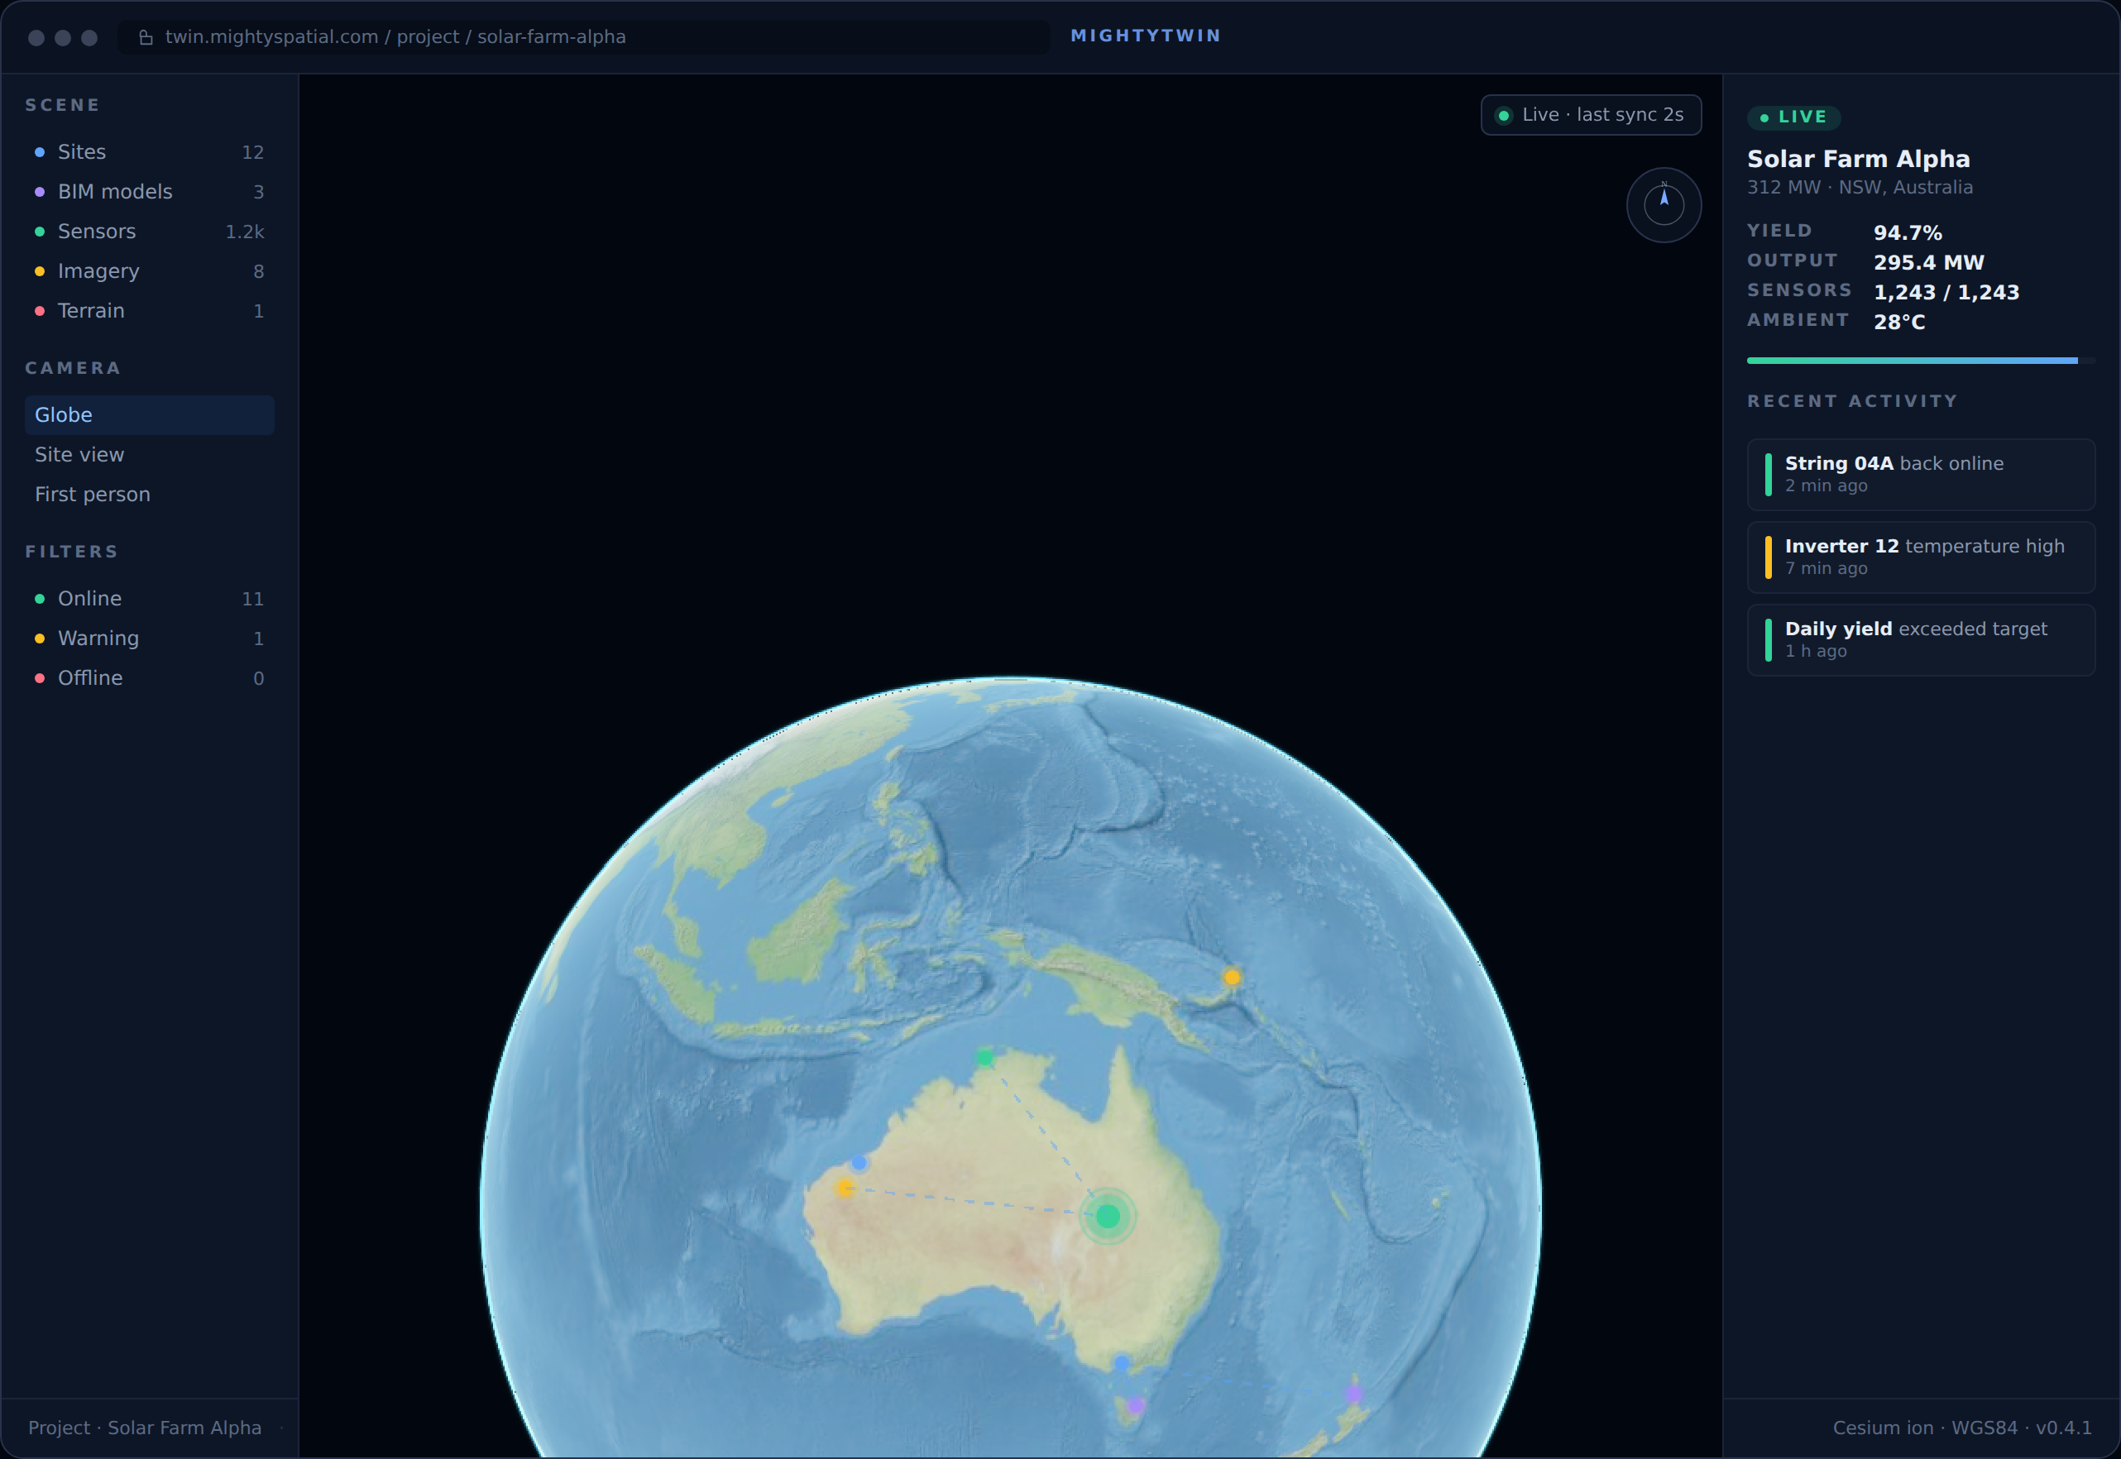2121x1459 pixels.
Task: Click the 295.4 MW output value
Action: pyautogui.click(x=1929, y=263)
